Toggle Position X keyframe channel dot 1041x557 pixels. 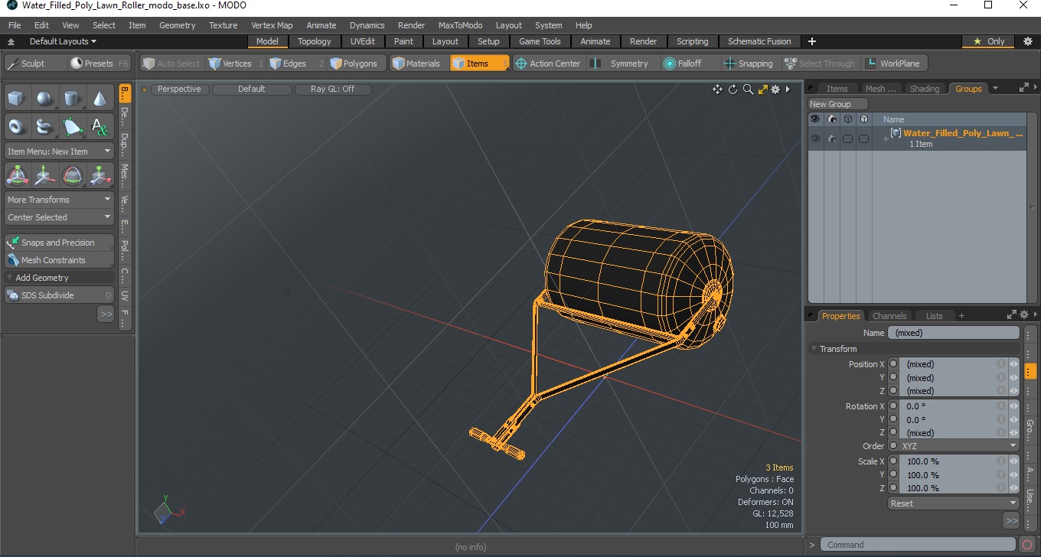893,364
